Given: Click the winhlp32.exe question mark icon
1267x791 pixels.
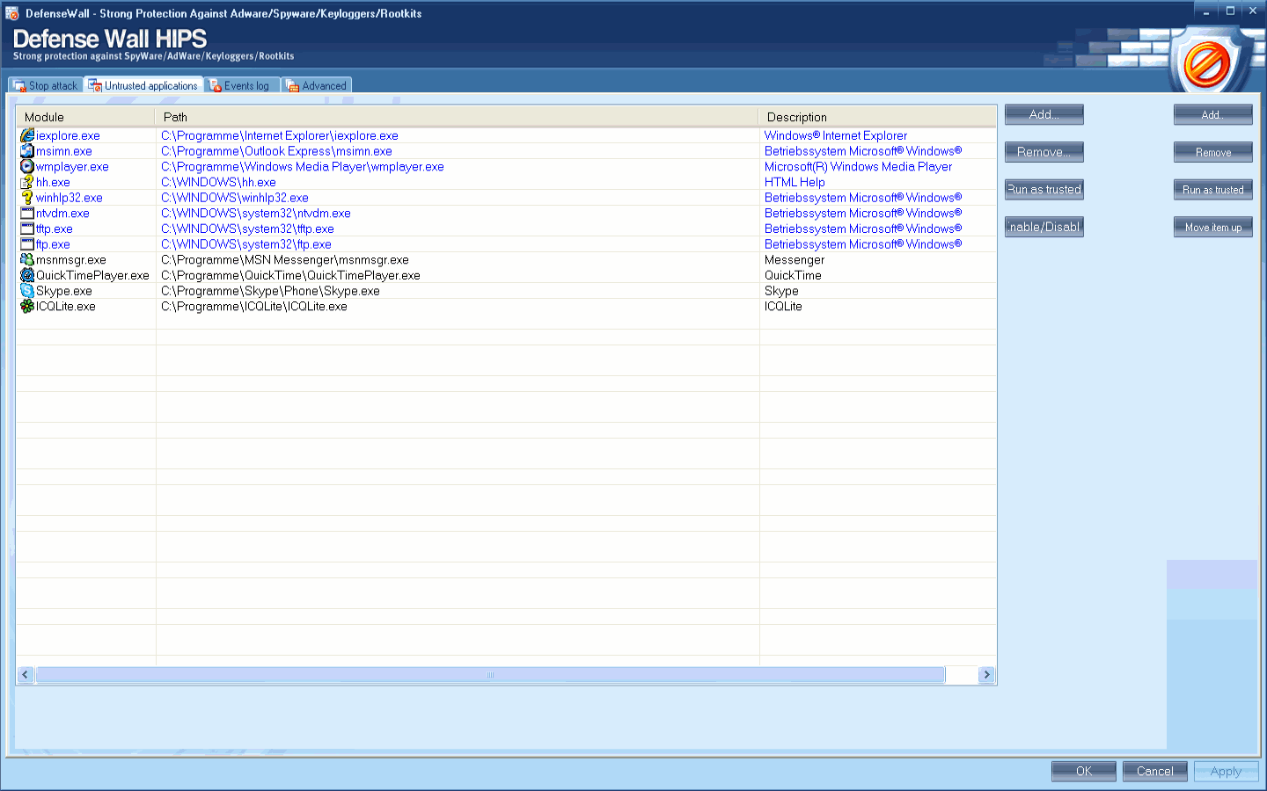Looking at the screenshot, I should coord(27,198).
